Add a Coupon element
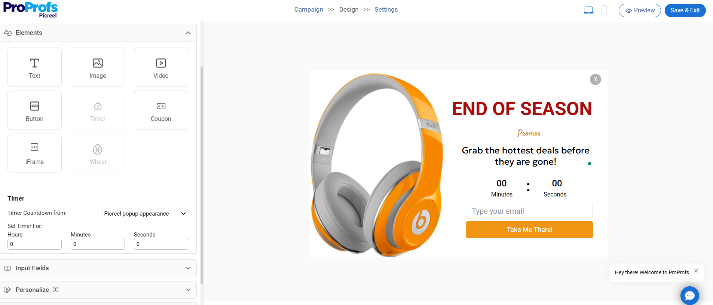This screenshot has height=305, width=713. click(x=161, y=110)
